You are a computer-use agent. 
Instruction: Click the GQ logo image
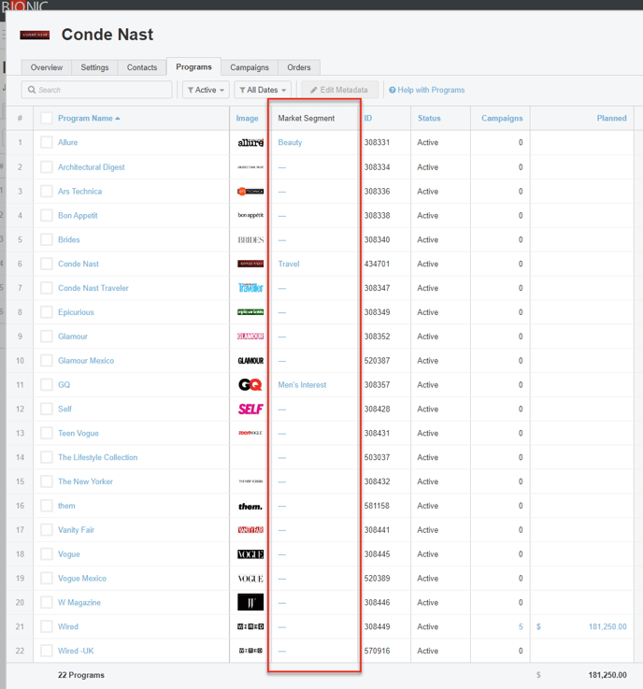(250, 385)
